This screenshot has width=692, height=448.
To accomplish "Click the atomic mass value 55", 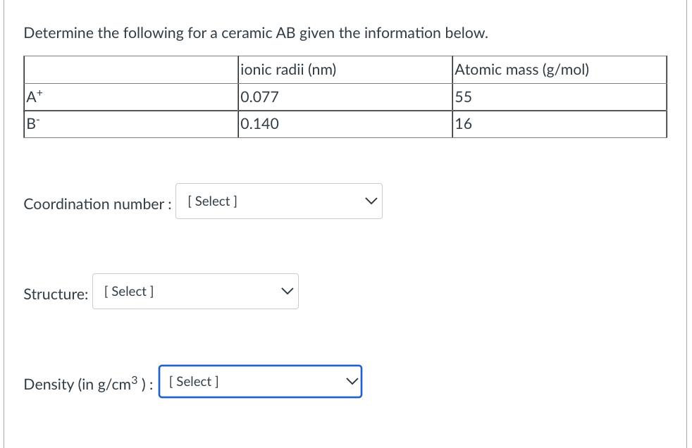I will (x=464, y=97).
